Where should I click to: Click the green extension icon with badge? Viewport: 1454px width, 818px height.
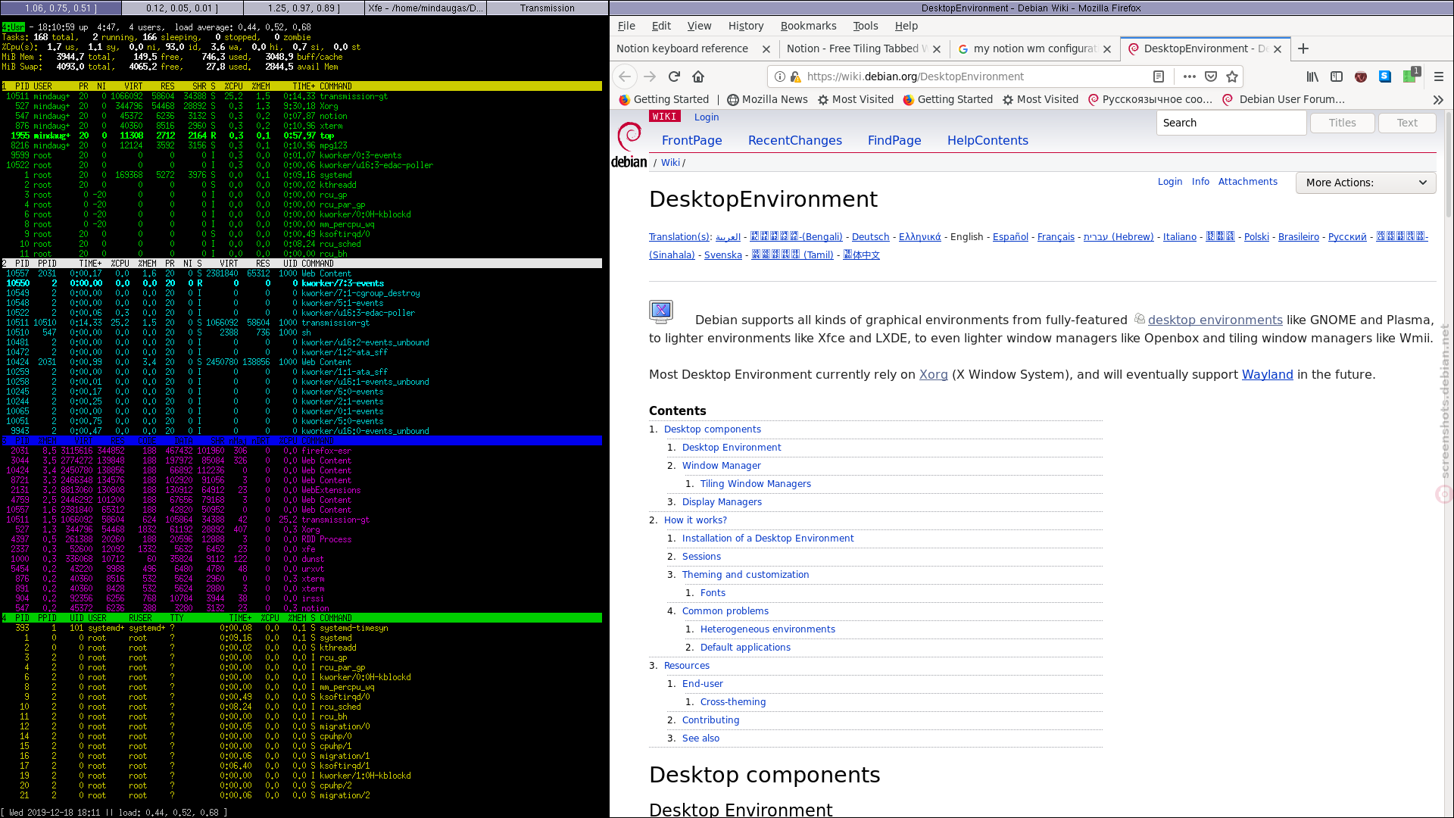pyautogui.click(x=1411, y=76)
